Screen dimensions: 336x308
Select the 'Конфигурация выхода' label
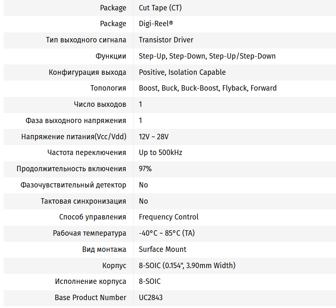(x=87, y=72)
